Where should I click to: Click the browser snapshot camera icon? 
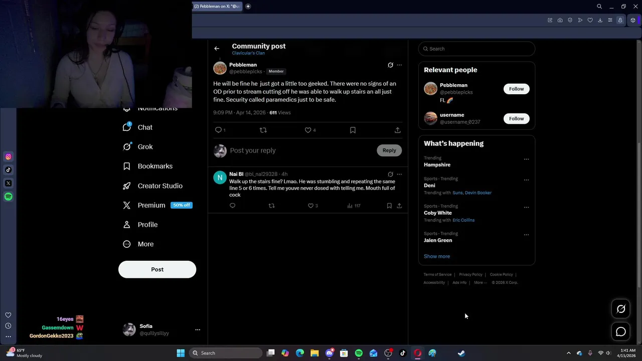(x=560, y=20)
